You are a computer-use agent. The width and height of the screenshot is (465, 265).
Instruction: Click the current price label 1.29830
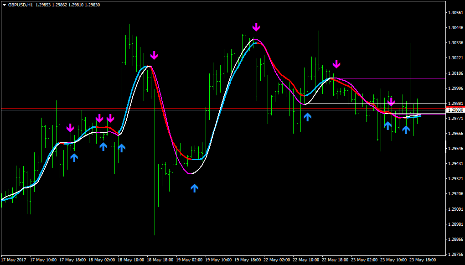455,110
